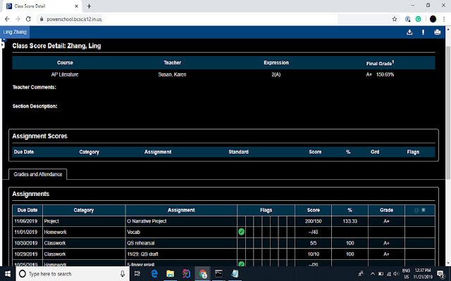Open File Explorer from the taskbar
This screenshot has width=451, height=281.
coord(171,274)
